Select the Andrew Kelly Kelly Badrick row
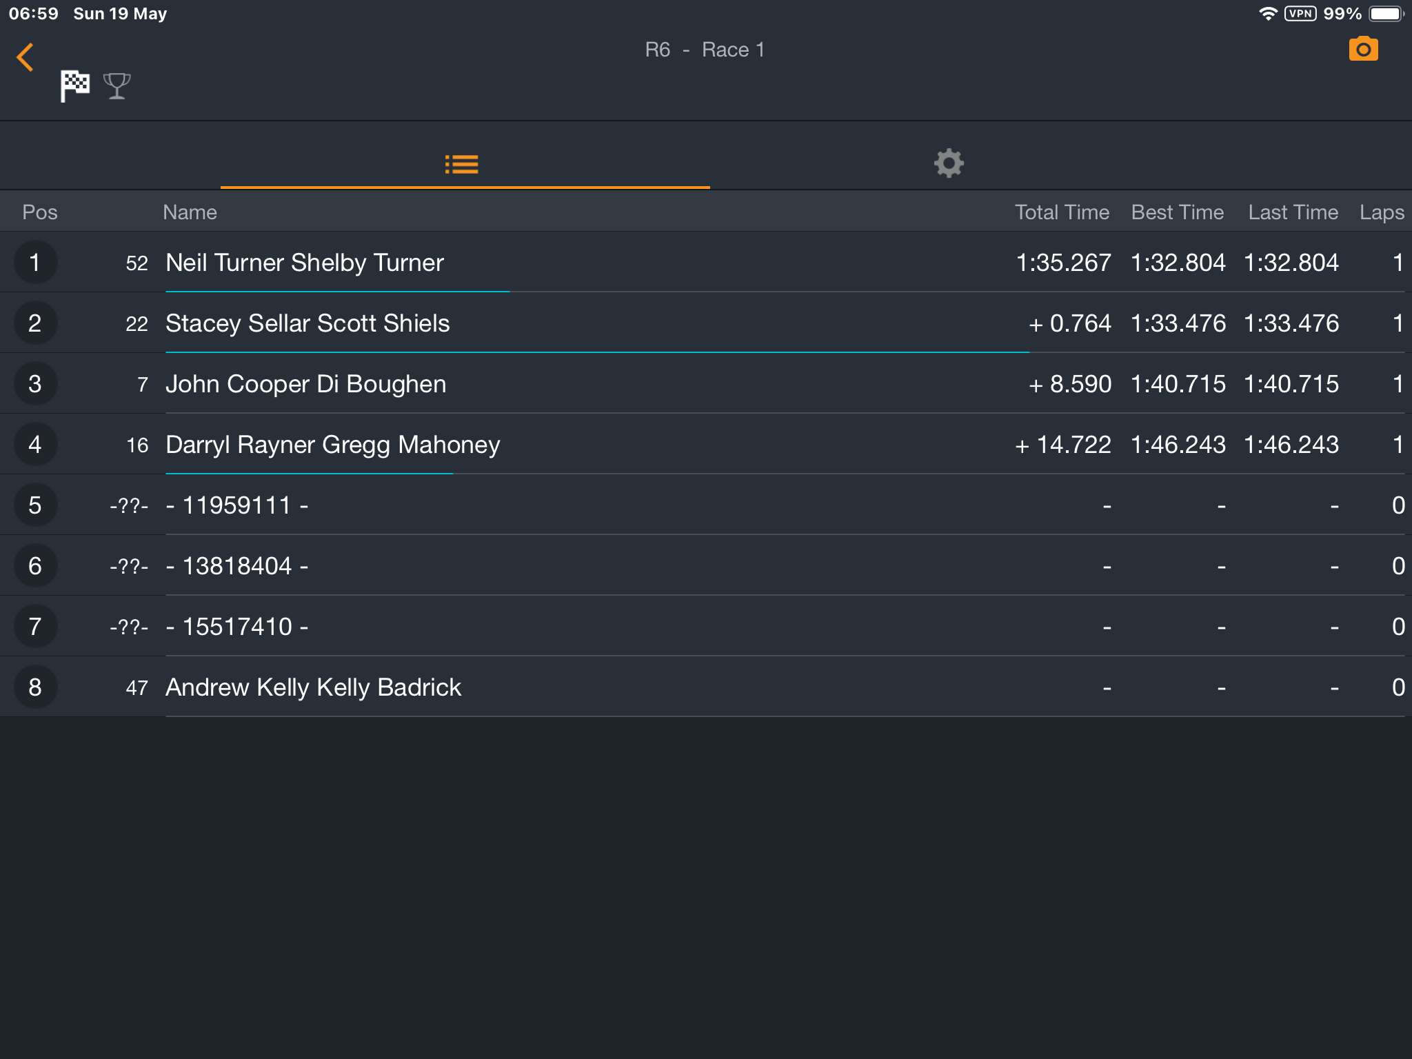Viewport: 1412px width, 1059px height. click(x=706, y=687)
